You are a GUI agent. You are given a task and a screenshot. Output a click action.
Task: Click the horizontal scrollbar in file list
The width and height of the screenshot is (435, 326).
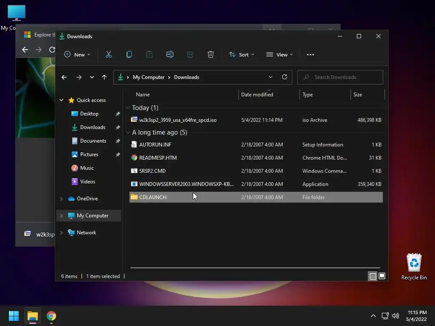255,268
